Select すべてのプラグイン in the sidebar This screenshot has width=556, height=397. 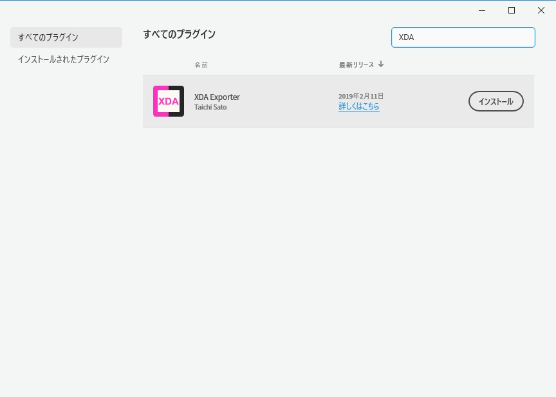(66, 37)
